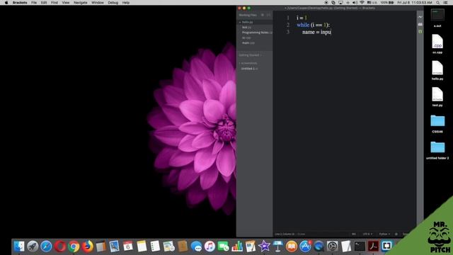Launch iMovie star icon in dock
Viewport: 453px width, 255px height.
pos(264,246)
